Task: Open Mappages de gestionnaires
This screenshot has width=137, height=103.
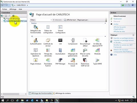Action: point(73,52)
